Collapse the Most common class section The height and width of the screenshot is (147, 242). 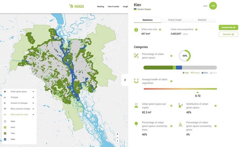coord(33,114)
